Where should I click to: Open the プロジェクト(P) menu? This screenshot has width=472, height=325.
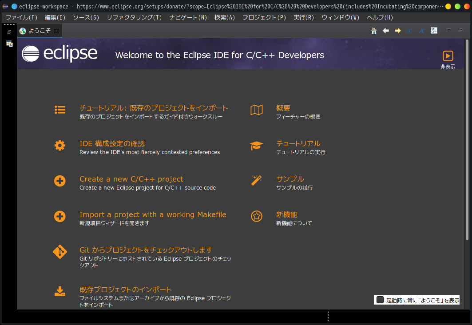264,17
